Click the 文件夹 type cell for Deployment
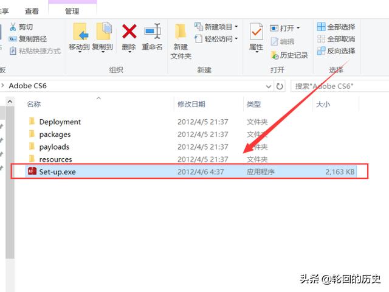 click(x=257, y=122)
